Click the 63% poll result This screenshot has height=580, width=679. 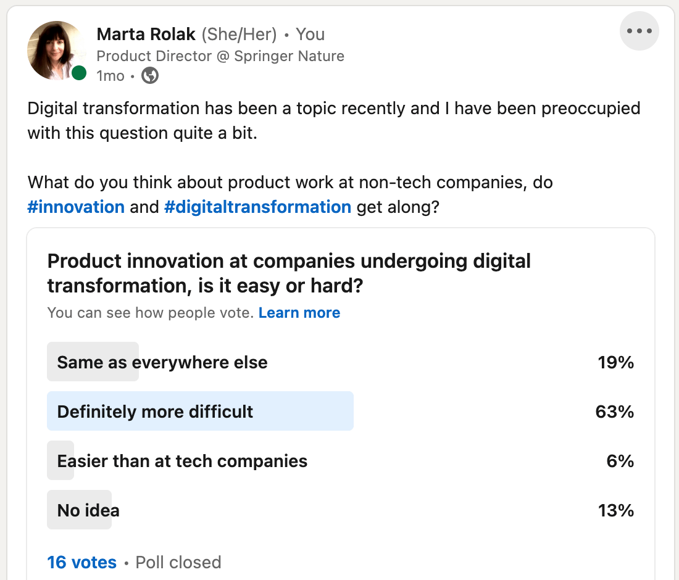[x=614, y=412]
